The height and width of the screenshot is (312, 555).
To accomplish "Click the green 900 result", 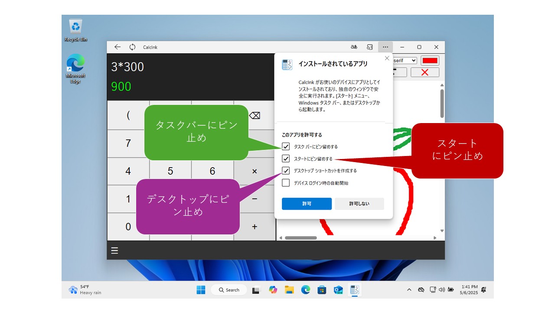I will (121, 87).
